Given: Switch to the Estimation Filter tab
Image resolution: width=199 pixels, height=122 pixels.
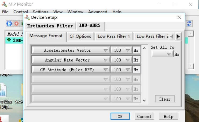Looking at the screenshot, I should [50, 26].
